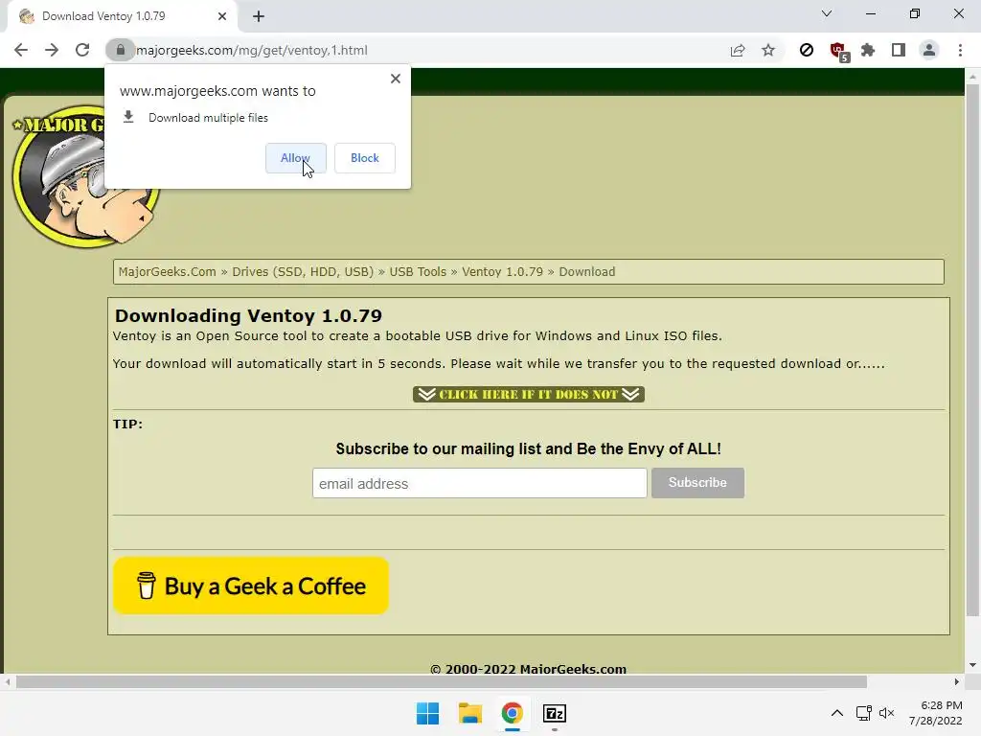Click the Download breadcrumb entry
The height and width of the screenshot is (736, 981).
[587, 271]
